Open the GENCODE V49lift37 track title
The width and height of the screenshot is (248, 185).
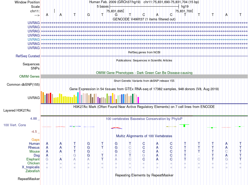(x=144, y=19)
